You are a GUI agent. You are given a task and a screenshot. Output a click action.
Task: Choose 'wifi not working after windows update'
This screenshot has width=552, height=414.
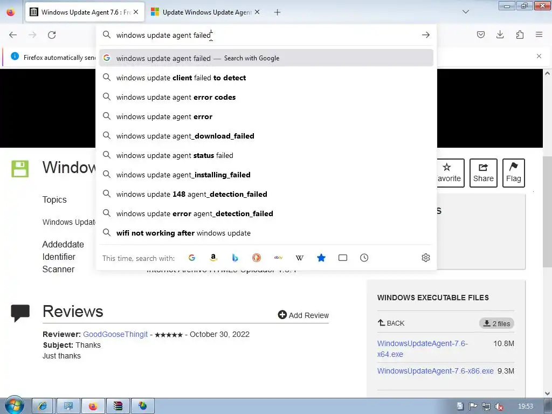click(266, 232)
